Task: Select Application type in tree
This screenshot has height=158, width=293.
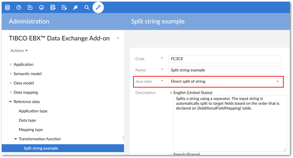Action: (x=33, y=111)
